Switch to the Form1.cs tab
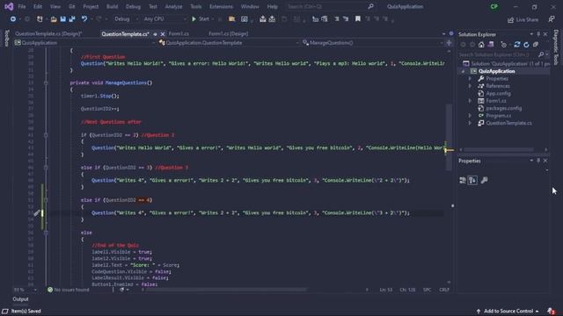 (x=179, y=33)
